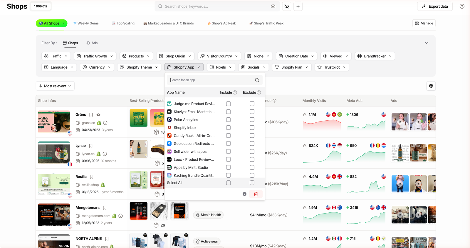470x248 pixels.
Task: Bookmark the Resilia shop
Action: 92,177
